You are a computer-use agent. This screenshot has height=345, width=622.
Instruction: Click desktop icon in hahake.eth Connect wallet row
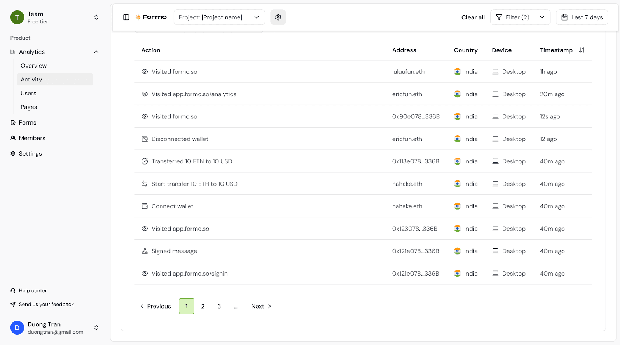coord(495,206)
